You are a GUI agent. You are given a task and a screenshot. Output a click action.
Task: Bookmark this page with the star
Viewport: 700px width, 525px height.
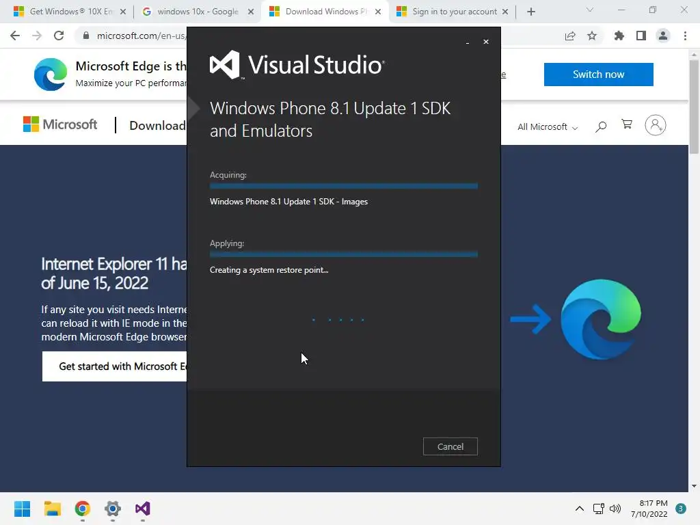point(592,36)
